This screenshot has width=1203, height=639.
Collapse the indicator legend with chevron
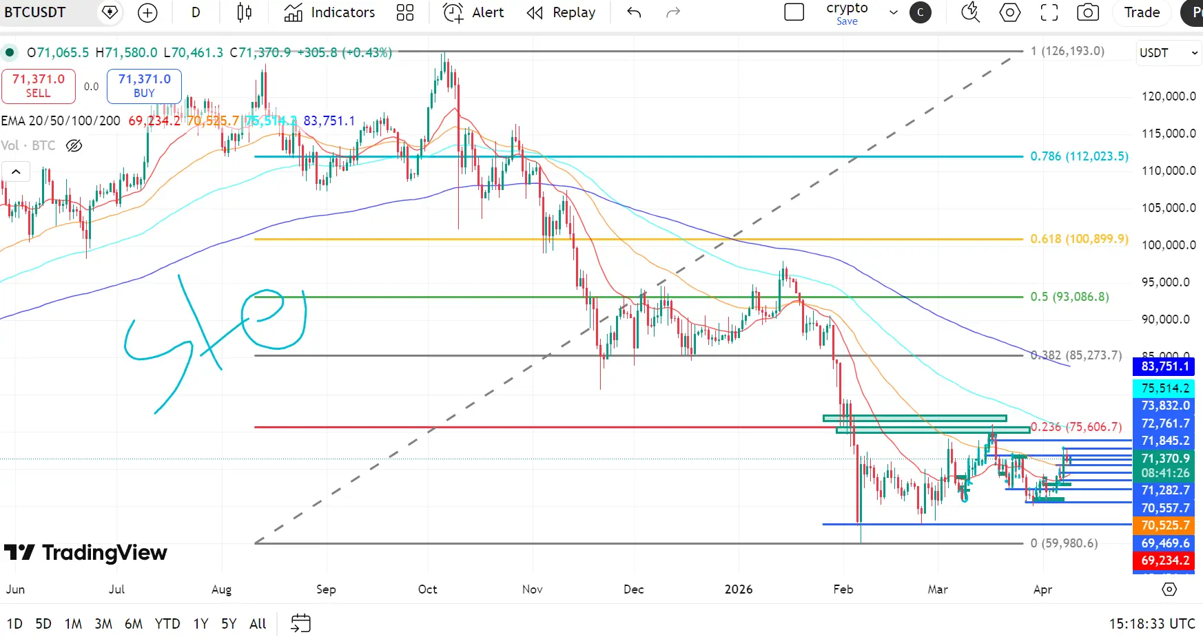click(16, 171)
